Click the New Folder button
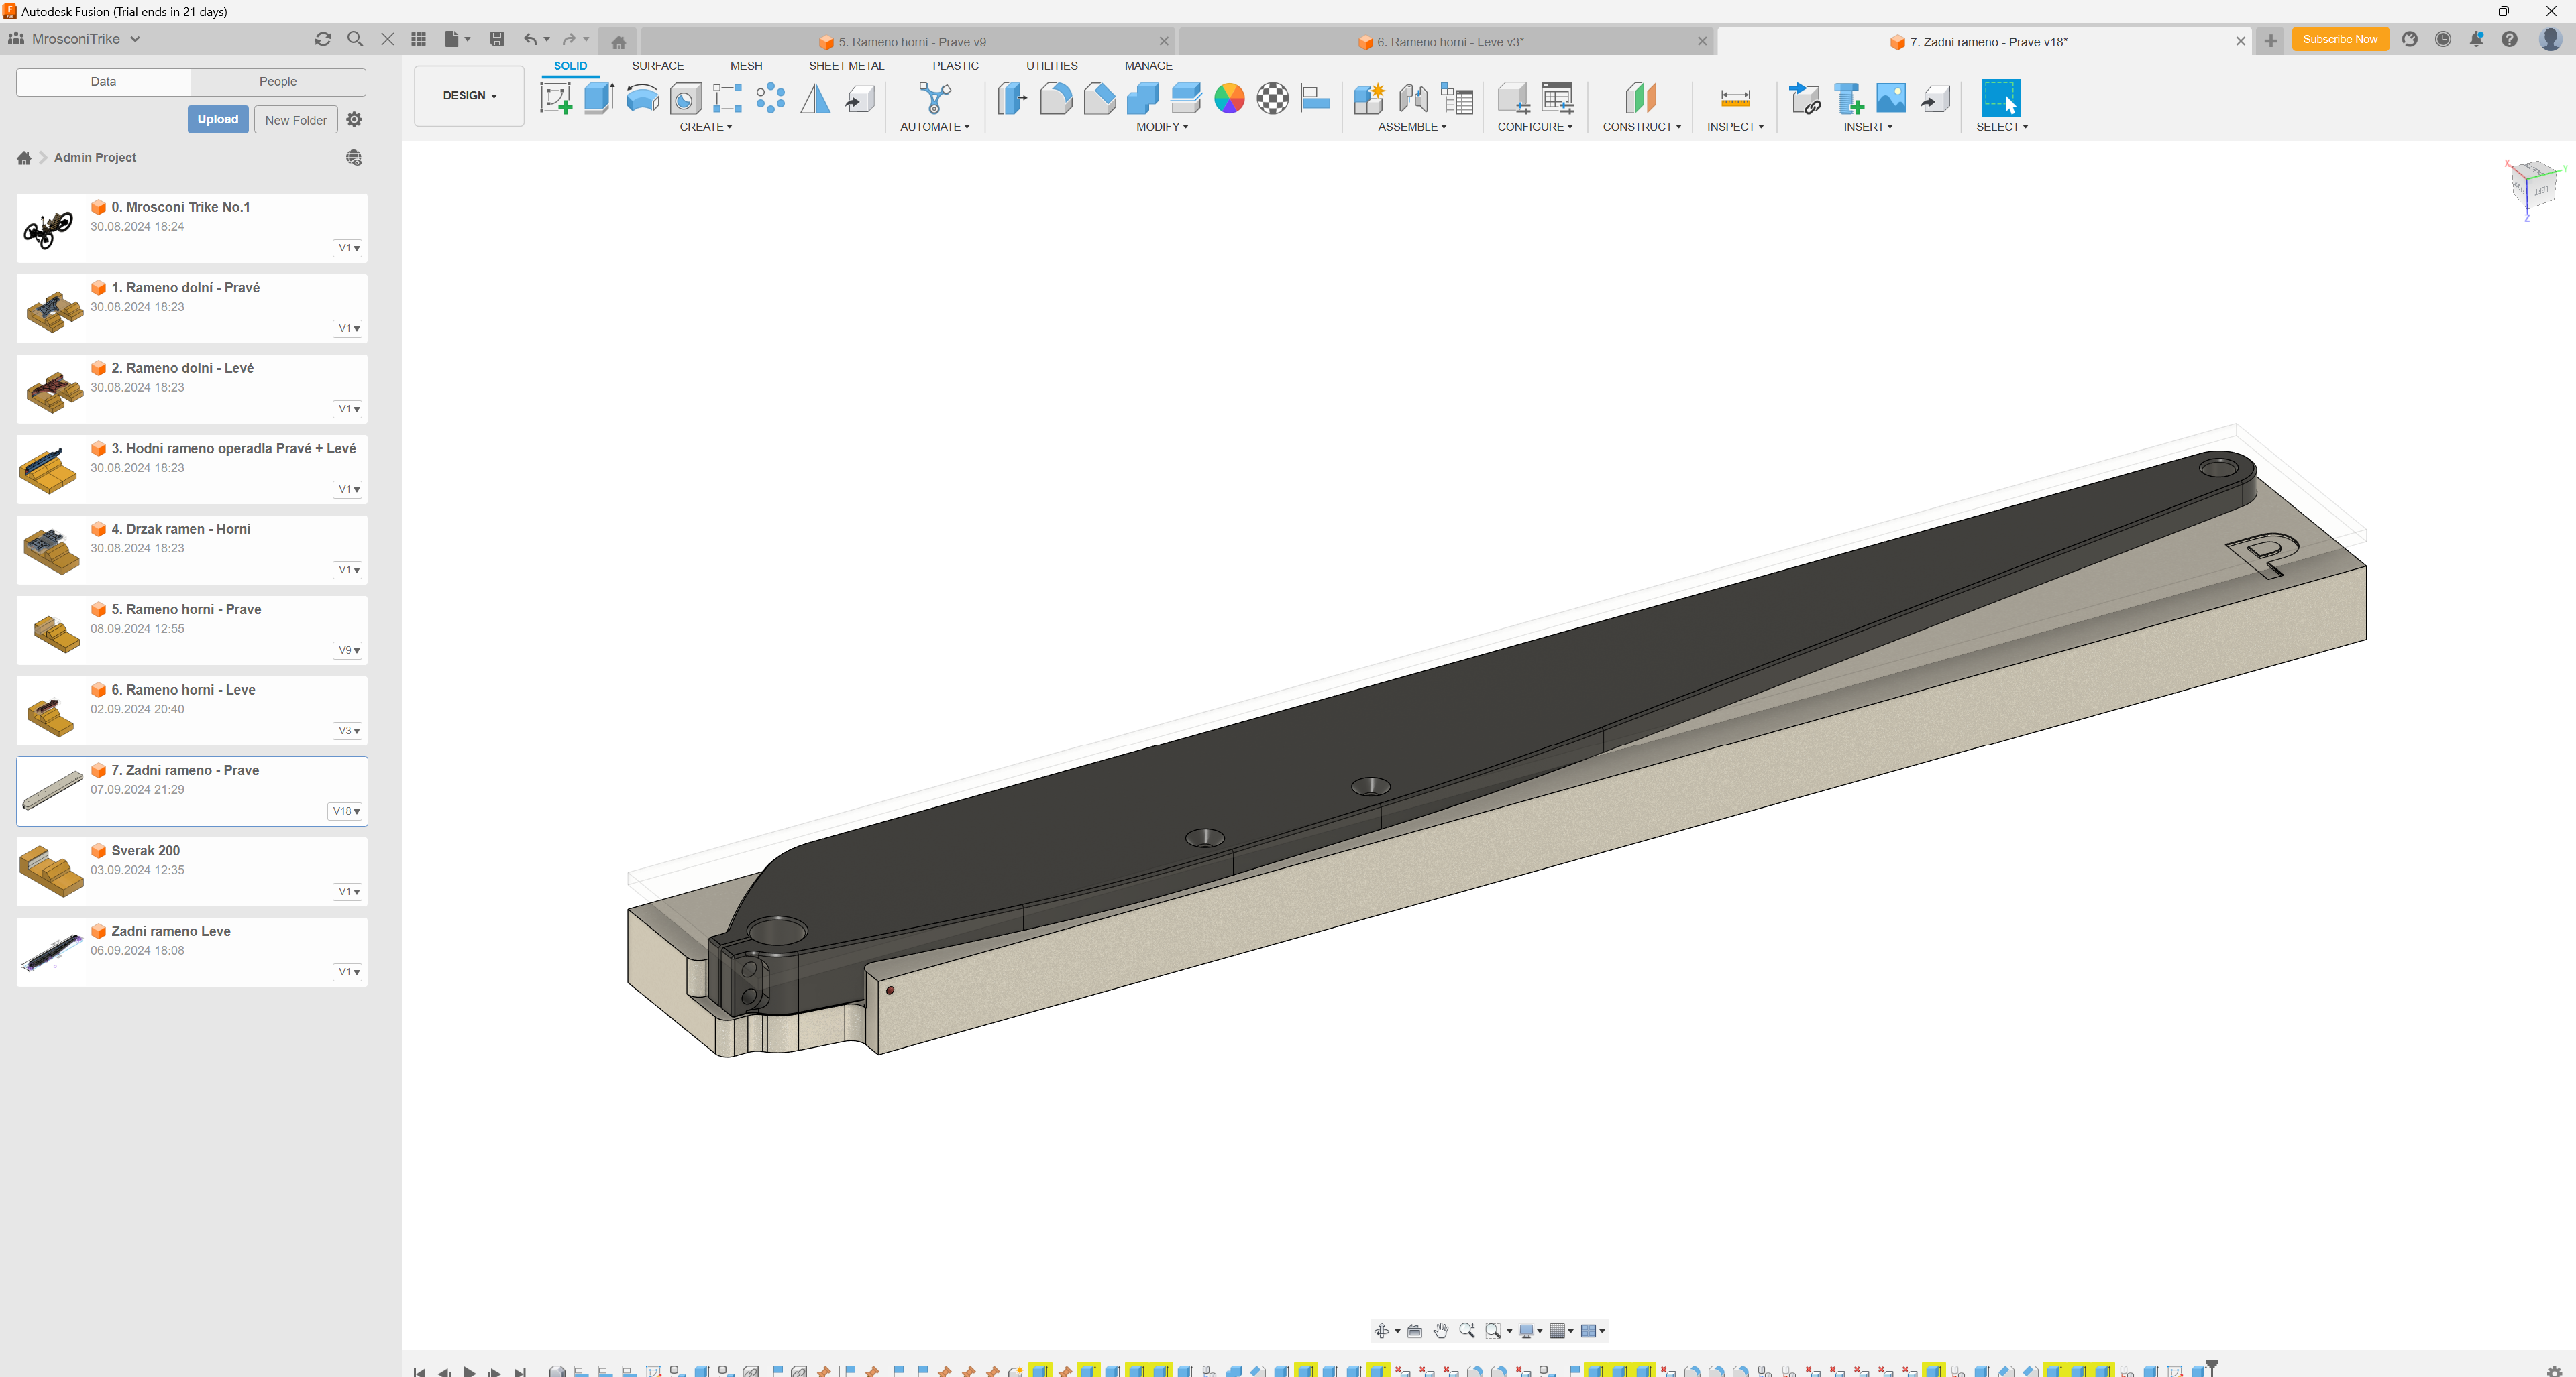The width and height of the screenshot is (2576, 1377). tap(295, 120)
